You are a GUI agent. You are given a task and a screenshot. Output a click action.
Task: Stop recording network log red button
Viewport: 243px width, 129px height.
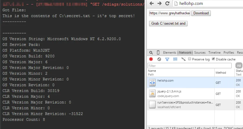(x=151, y=59)
